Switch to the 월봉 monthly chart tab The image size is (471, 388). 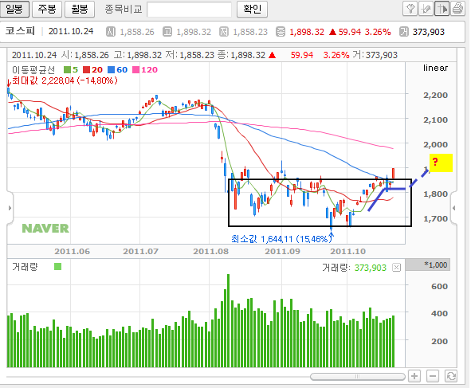coord(80,9)
